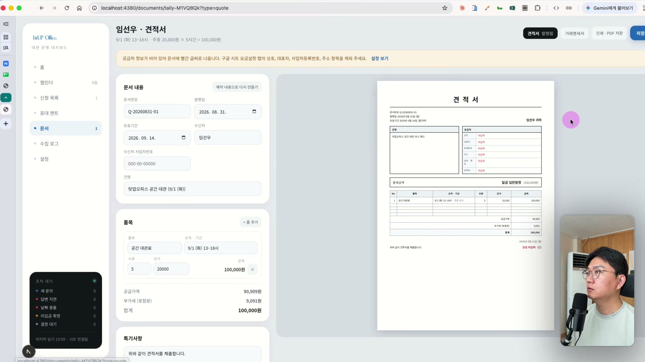Click the 단가 field showing 20000

click(171, 269)
